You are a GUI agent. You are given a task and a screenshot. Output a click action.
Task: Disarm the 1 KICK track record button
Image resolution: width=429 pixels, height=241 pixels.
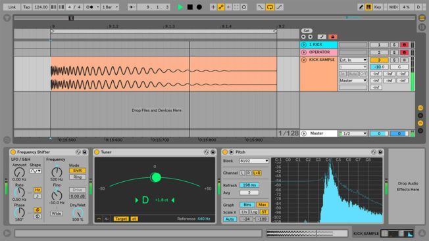click(405, 45)
